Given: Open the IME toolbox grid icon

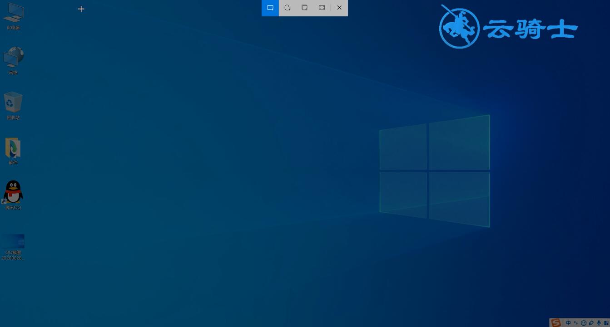Looking at the screenshot, I should tap(606, 323).
